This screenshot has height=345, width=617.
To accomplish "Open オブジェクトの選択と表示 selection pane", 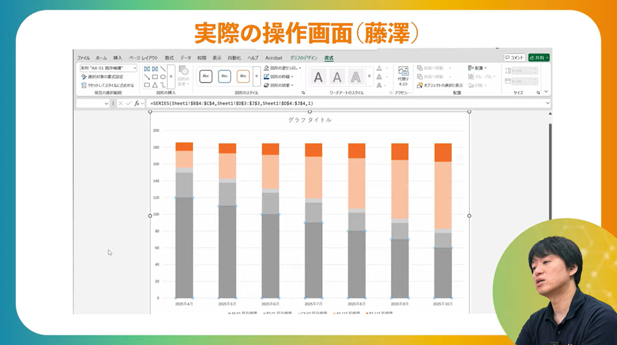I will pos(440,85).
